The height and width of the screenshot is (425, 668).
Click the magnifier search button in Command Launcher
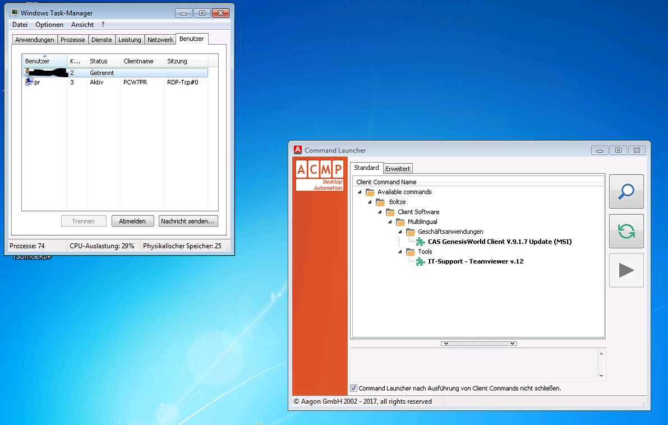click(626, 192)
